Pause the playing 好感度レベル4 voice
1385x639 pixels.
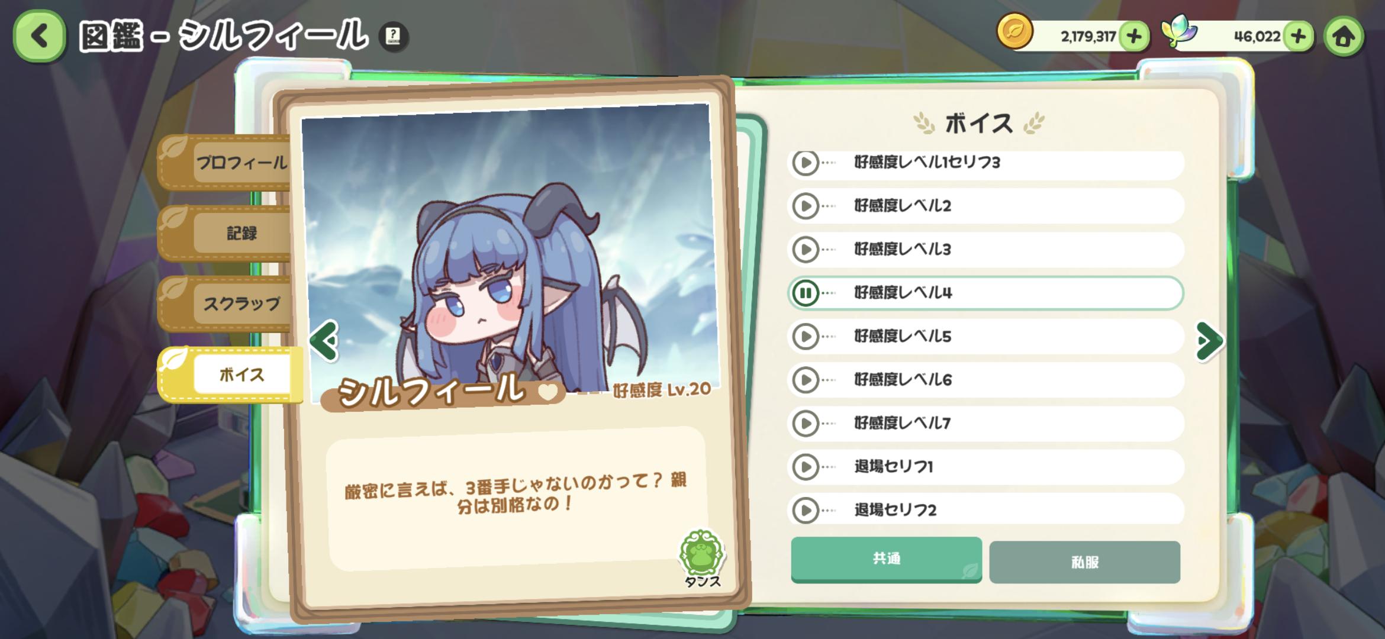(x=806, y=293)
